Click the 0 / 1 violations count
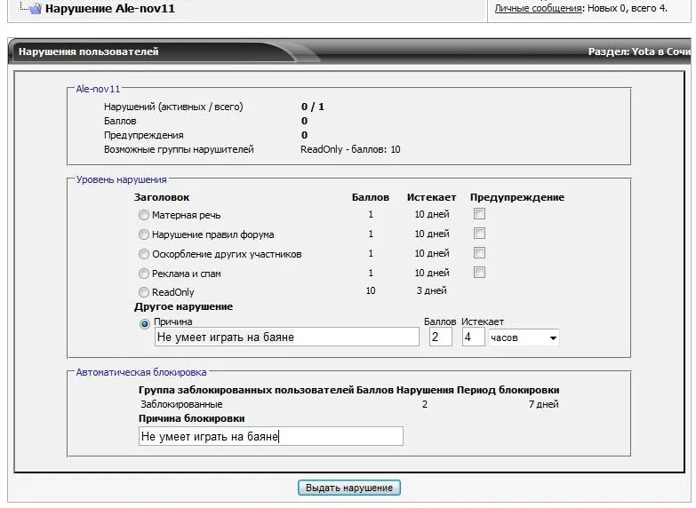This screenshot has height=508, width=696. [313, 107]
